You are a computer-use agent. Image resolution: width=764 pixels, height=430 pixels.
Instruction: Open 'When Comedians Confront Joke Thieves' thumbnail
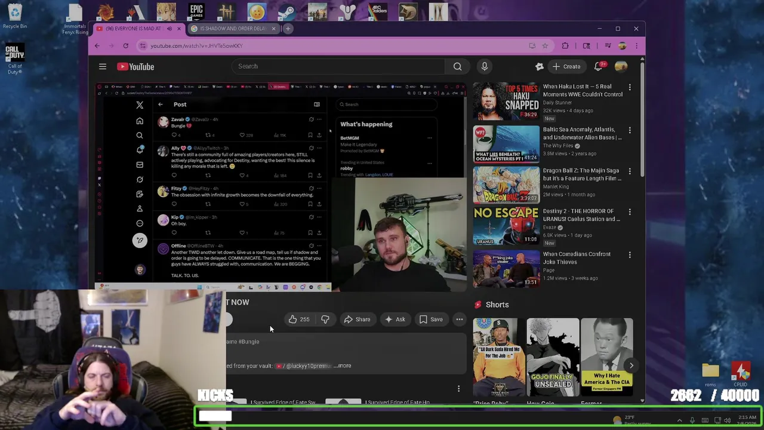(506, 269)
